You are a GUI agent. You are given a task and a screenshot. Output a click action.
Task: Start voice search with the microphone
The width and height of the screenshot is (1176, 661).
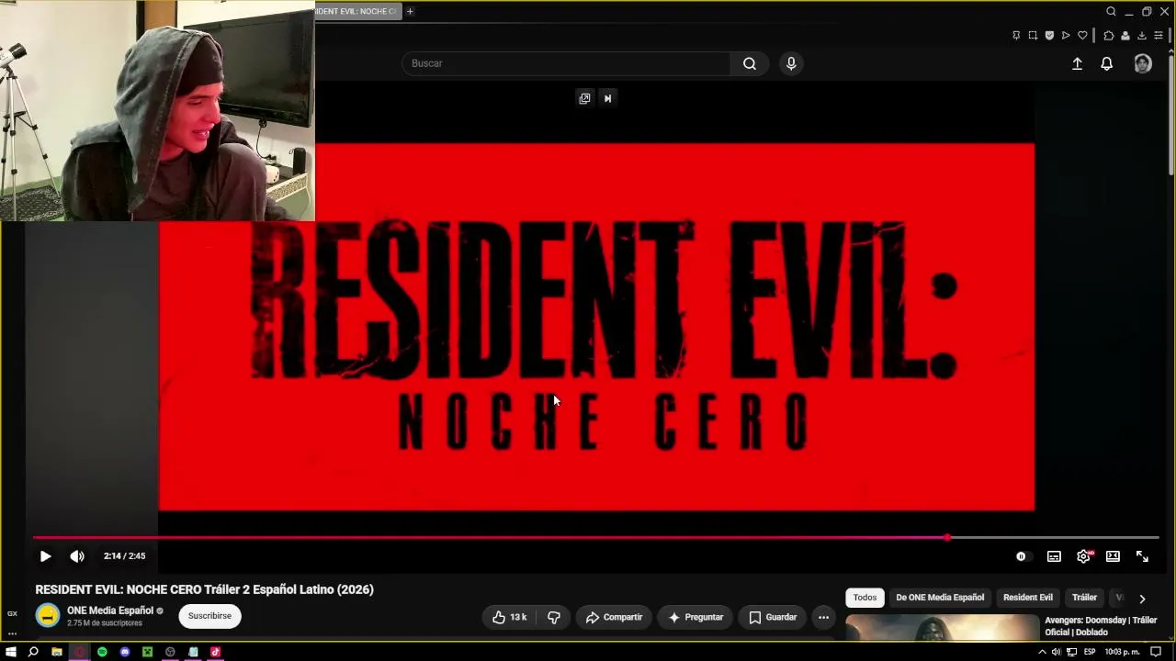(x=791, y=63)
